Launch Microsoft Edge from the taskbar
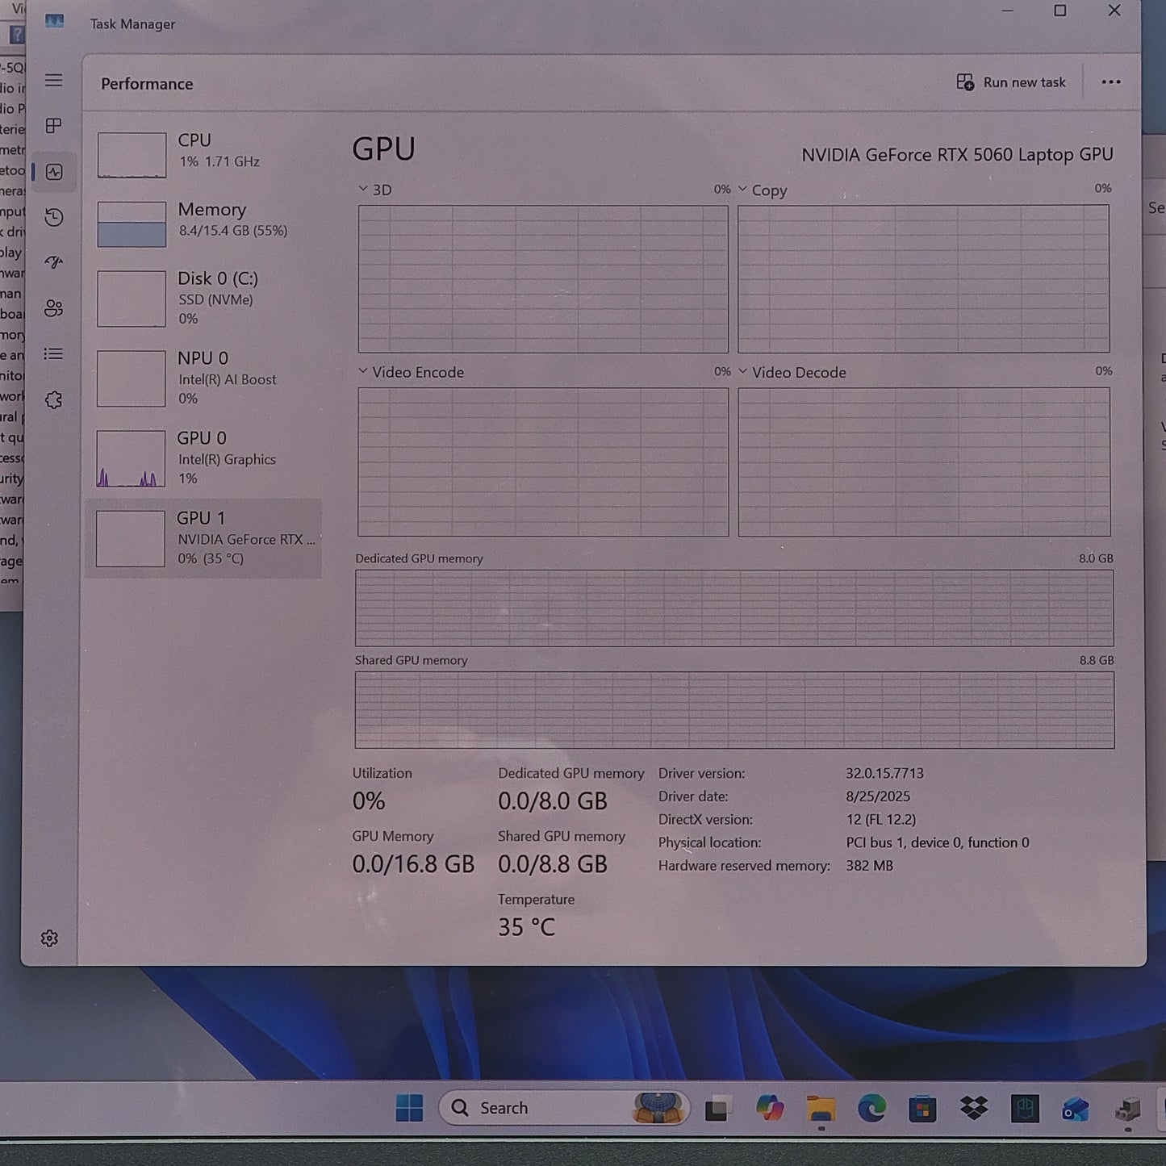1166x1166 pixels. [871, 1109]
